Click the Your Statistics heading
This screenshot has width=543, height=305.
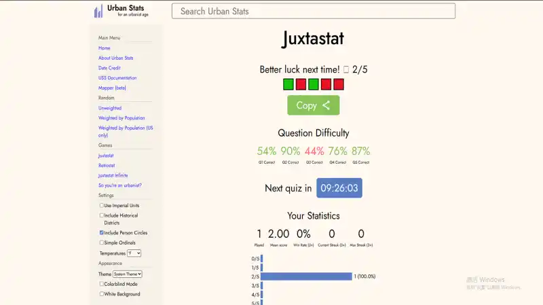pyautogui.click(x=314, y=216)
